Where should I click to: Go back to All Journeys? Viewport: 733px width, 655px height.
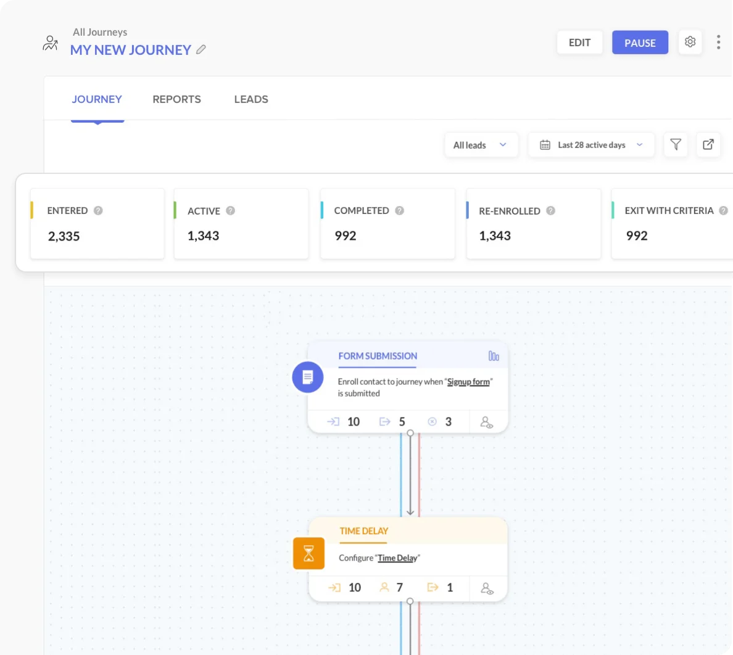coord(100,32)
